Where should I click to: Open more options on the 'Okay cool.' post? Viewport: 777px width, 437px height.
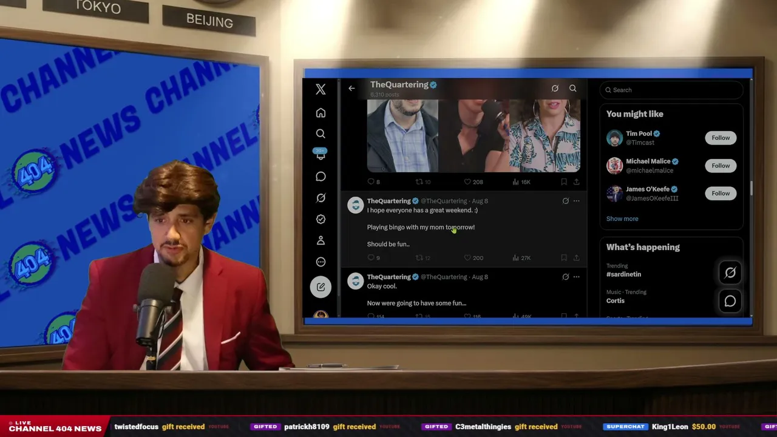click(x=576, y=277)
